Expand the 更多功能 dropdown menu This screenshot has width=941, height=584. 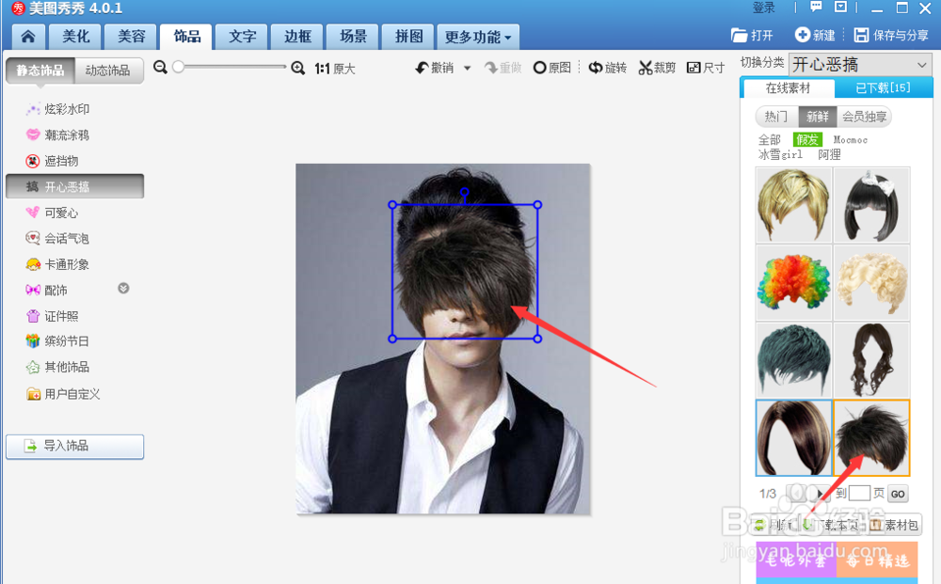pos(478,38)
